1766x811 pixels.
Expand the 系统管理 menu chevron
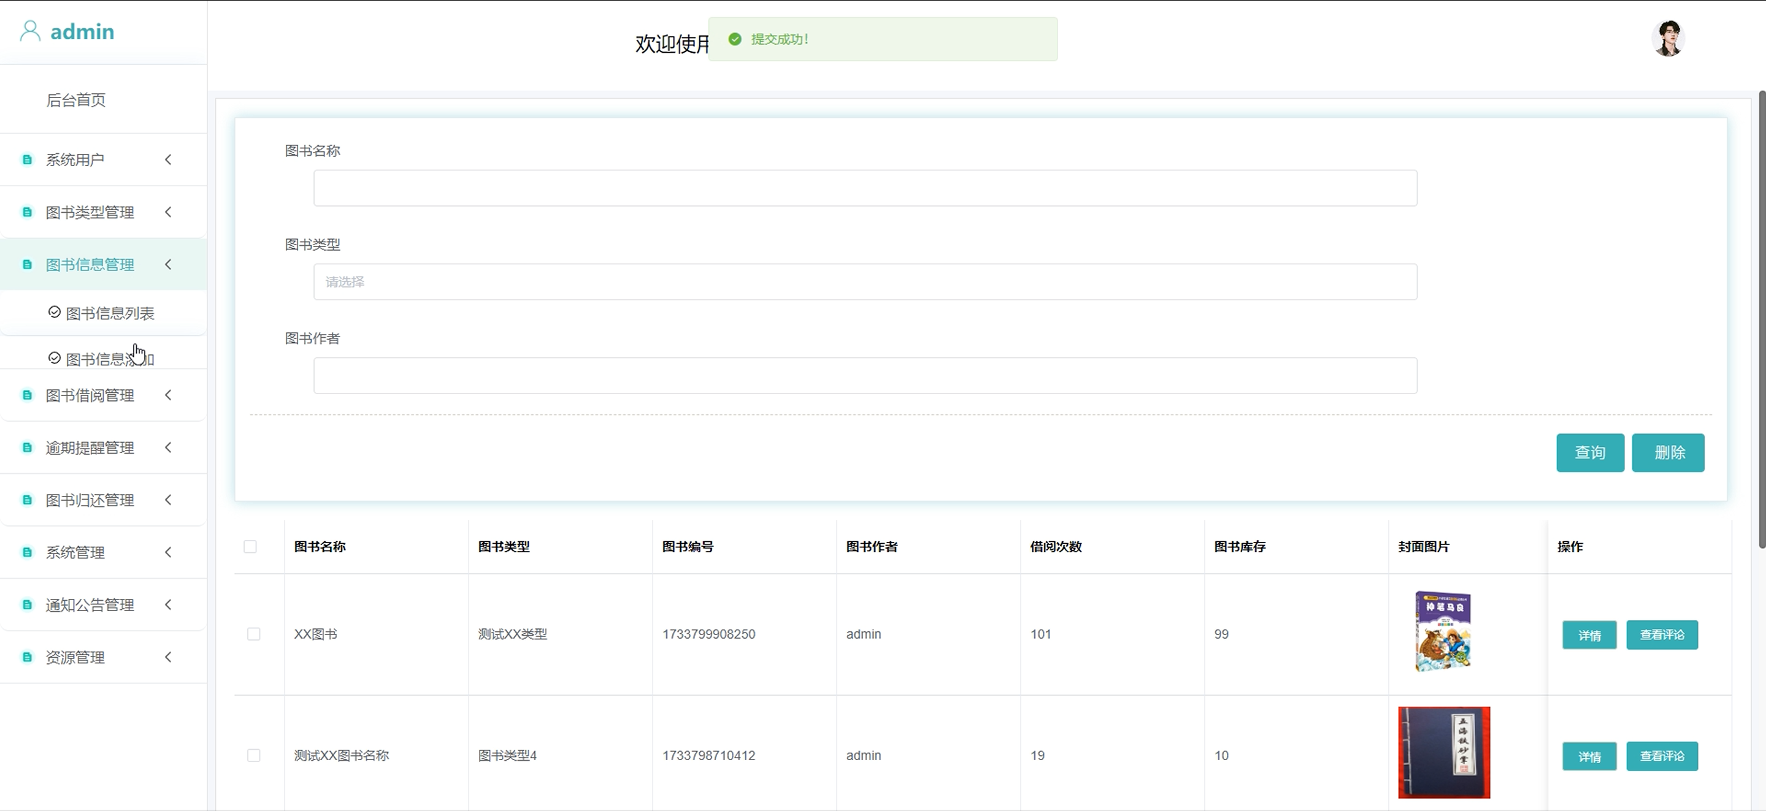coord(168,552)
